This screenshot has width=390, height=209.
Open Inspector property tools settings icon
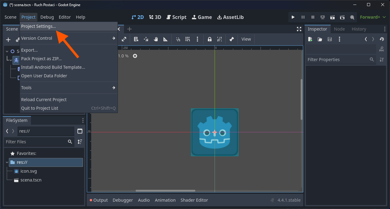click(x=382, y=60)
